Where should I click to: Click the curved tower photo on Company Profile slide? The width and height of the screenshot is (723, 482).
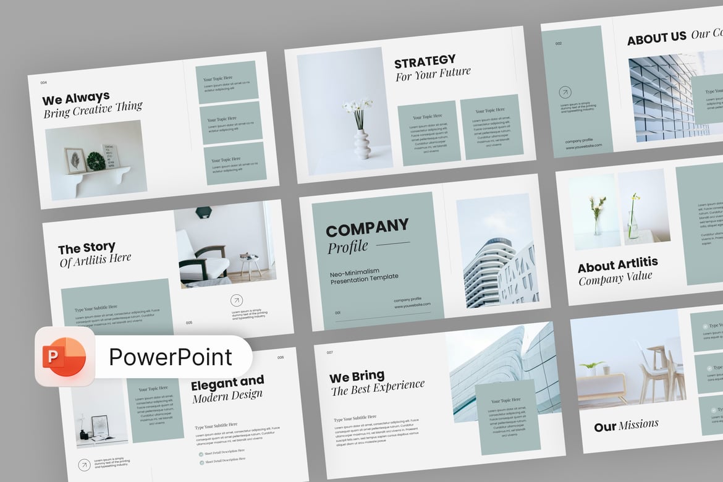click(x=497, y=251)
